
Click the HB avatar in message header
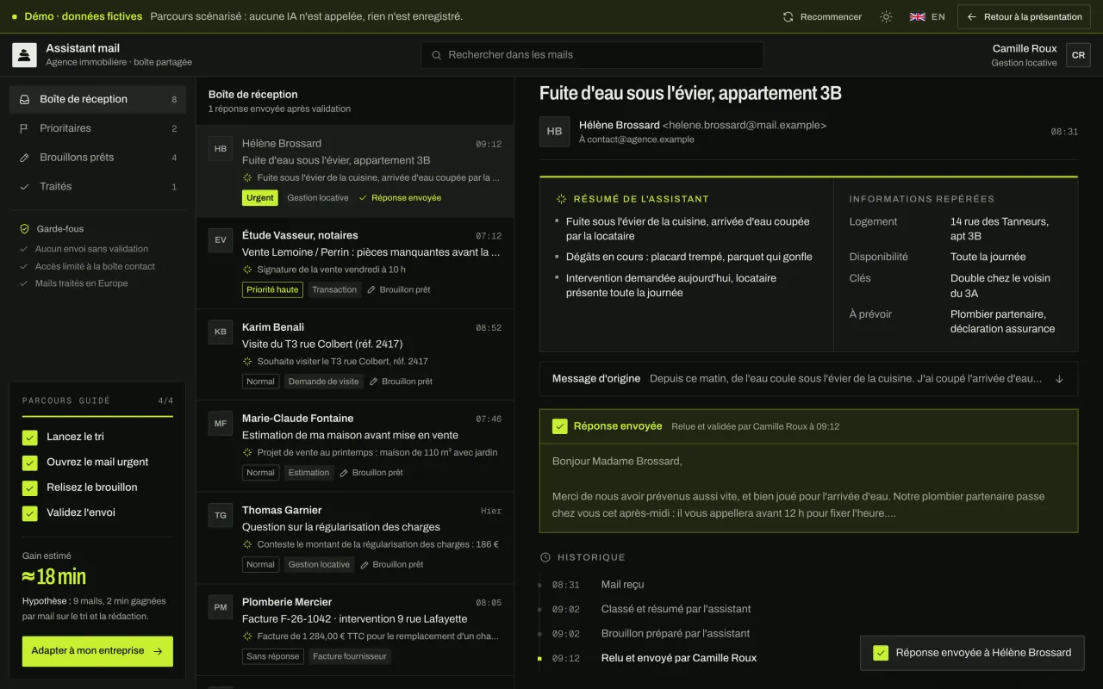pos(554,132)
